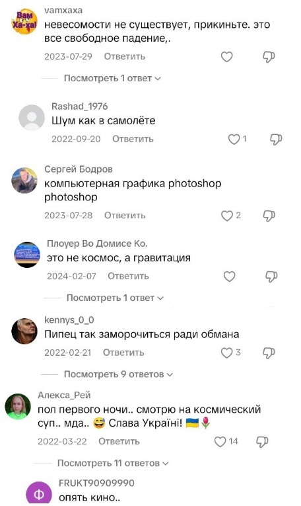Expand "Посмотреть 1 ответ" under гравитация comment
The width and height of the screenshot is (301, 506).
pos(115,298)
